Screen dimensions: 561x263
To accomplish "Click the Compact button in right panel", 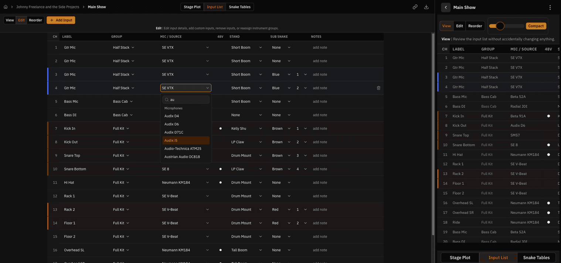I will [536, 26].
